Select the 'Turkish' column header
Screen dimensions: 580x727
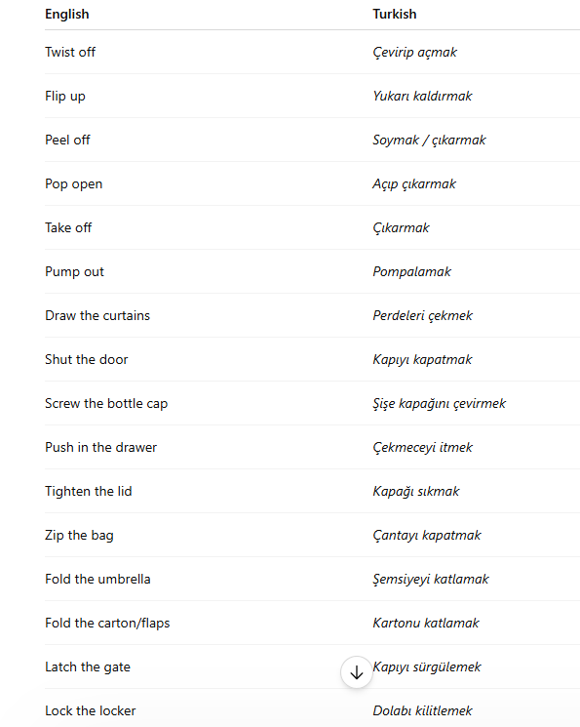click(x=394, y=15)
